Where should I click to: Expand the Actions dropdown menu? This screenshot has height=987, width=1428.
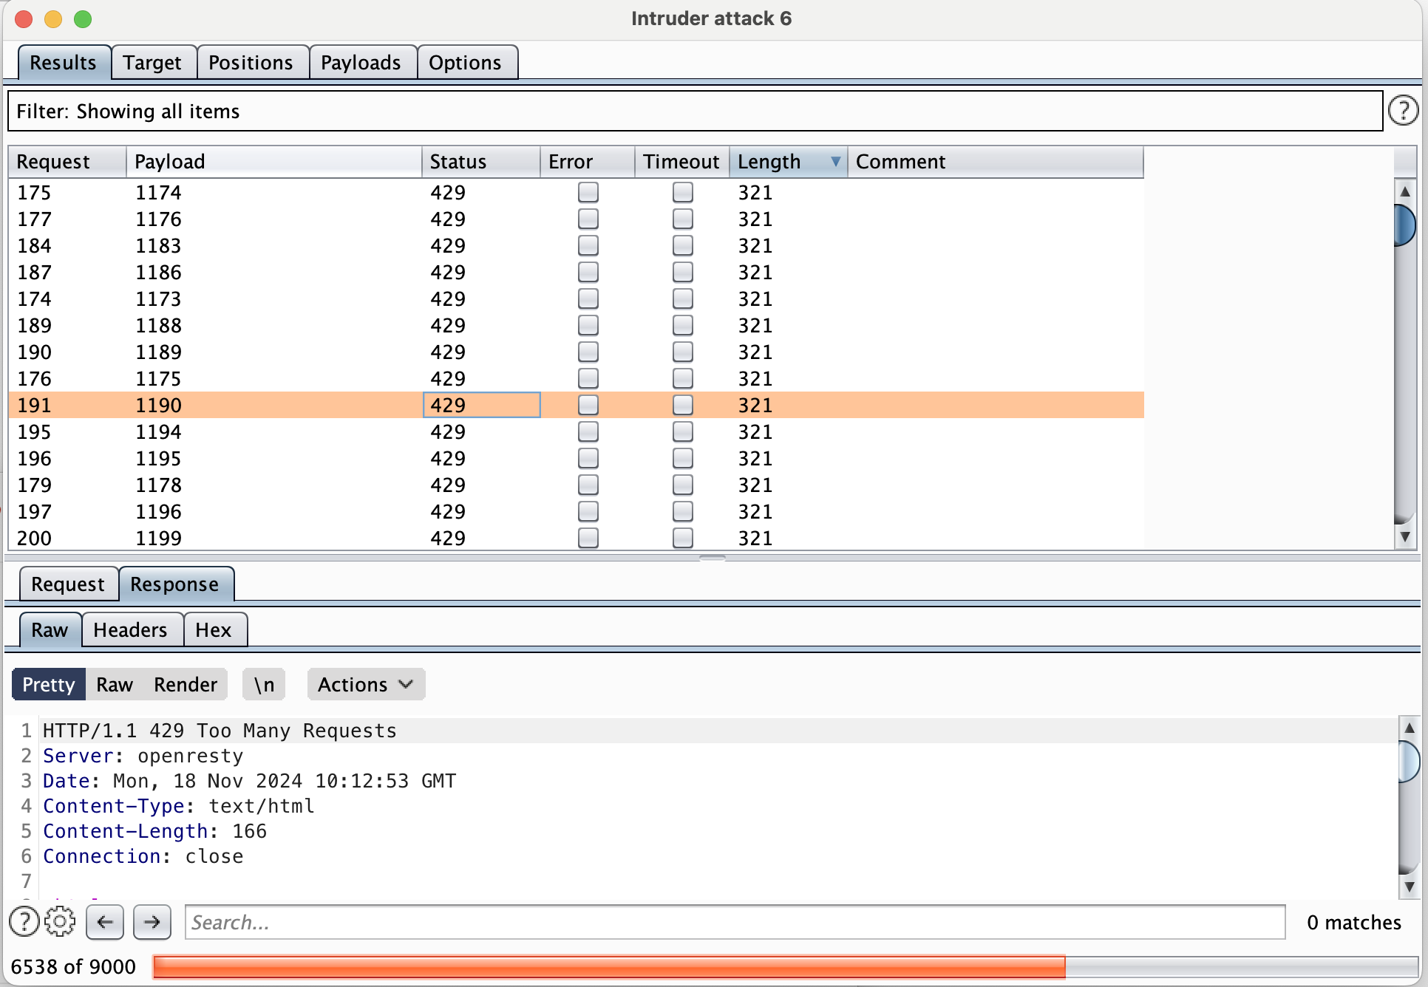365,684
